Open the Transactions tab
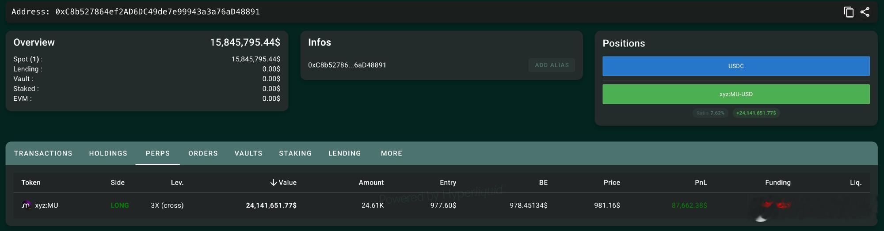 pyautogui.click(x=43, y=153)
